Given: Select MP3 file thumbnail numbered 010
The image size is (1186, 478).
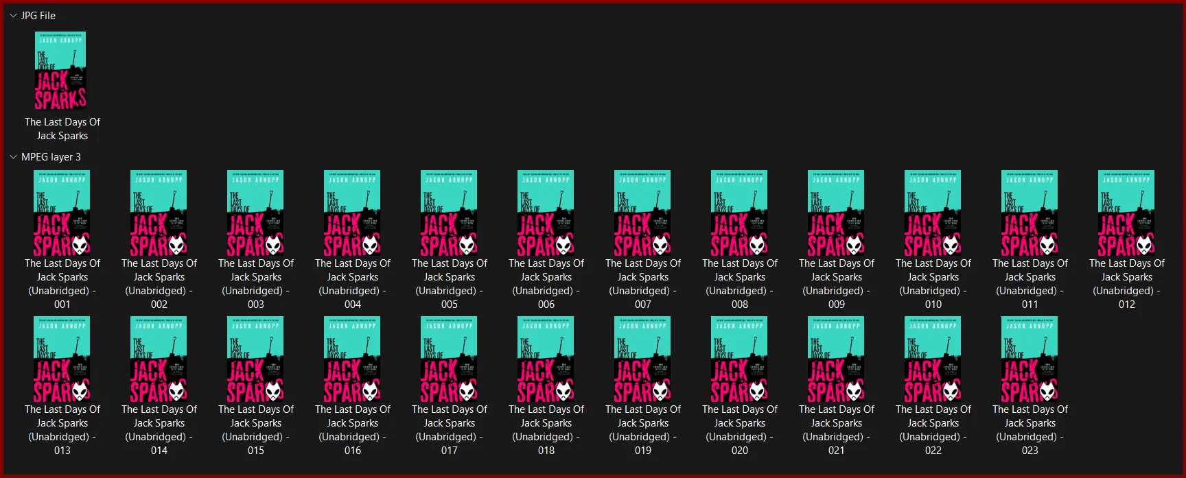Looking at the screenshot, I should pos(933,213).
